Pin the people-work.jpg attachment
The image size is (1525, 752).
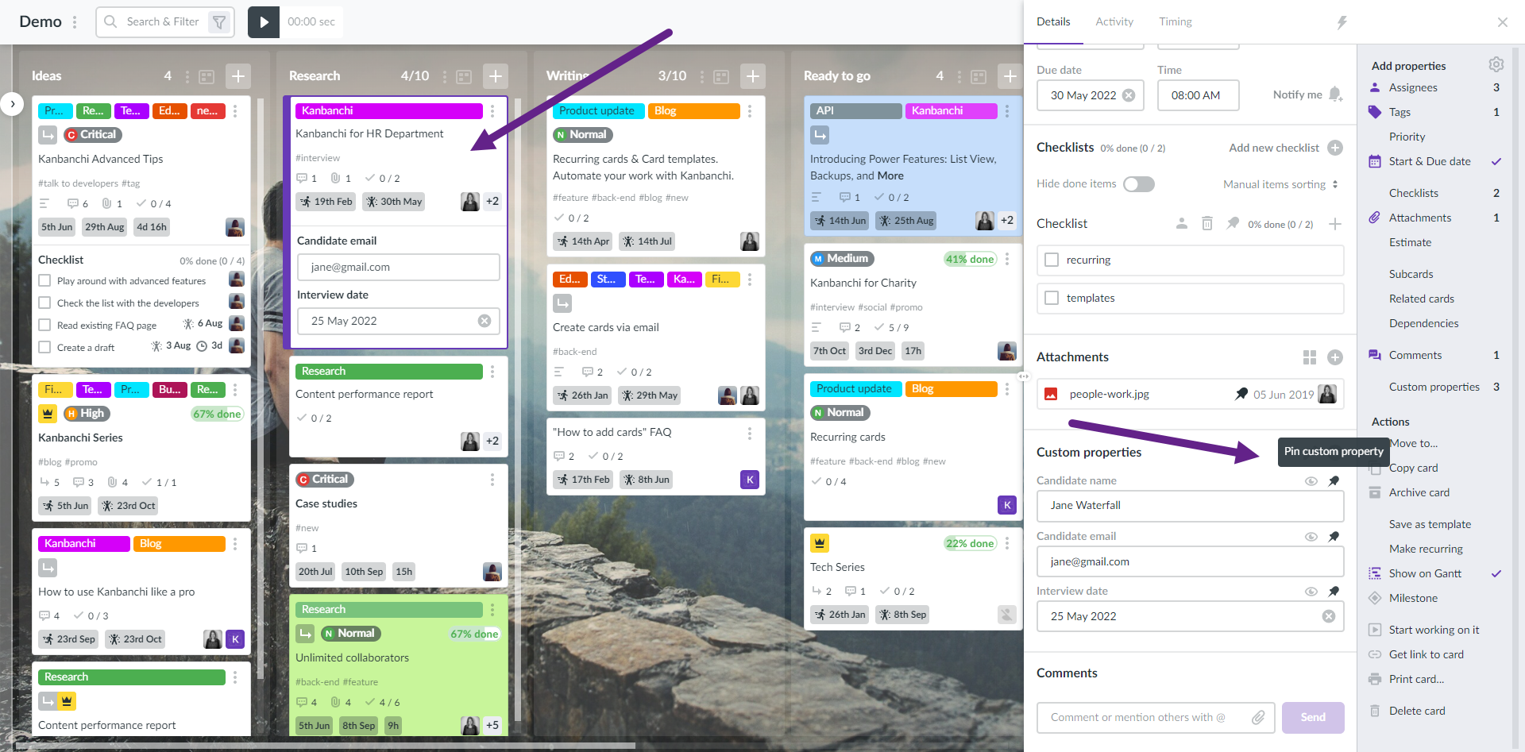(1241, 394)
